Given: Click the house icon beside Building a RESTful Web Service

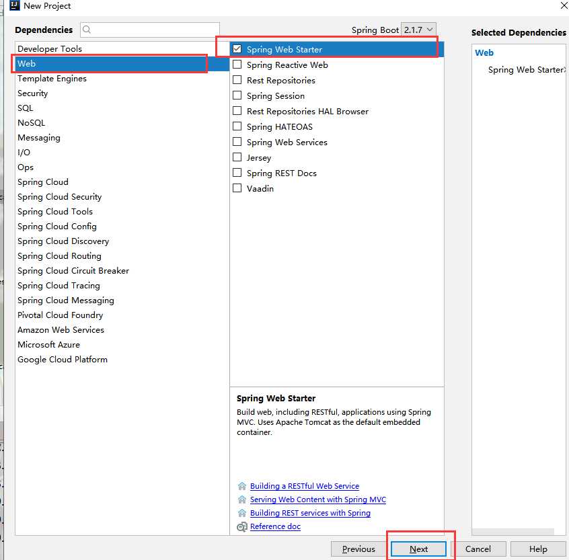Looking at the screenshot, I should [x=241, y=485].
